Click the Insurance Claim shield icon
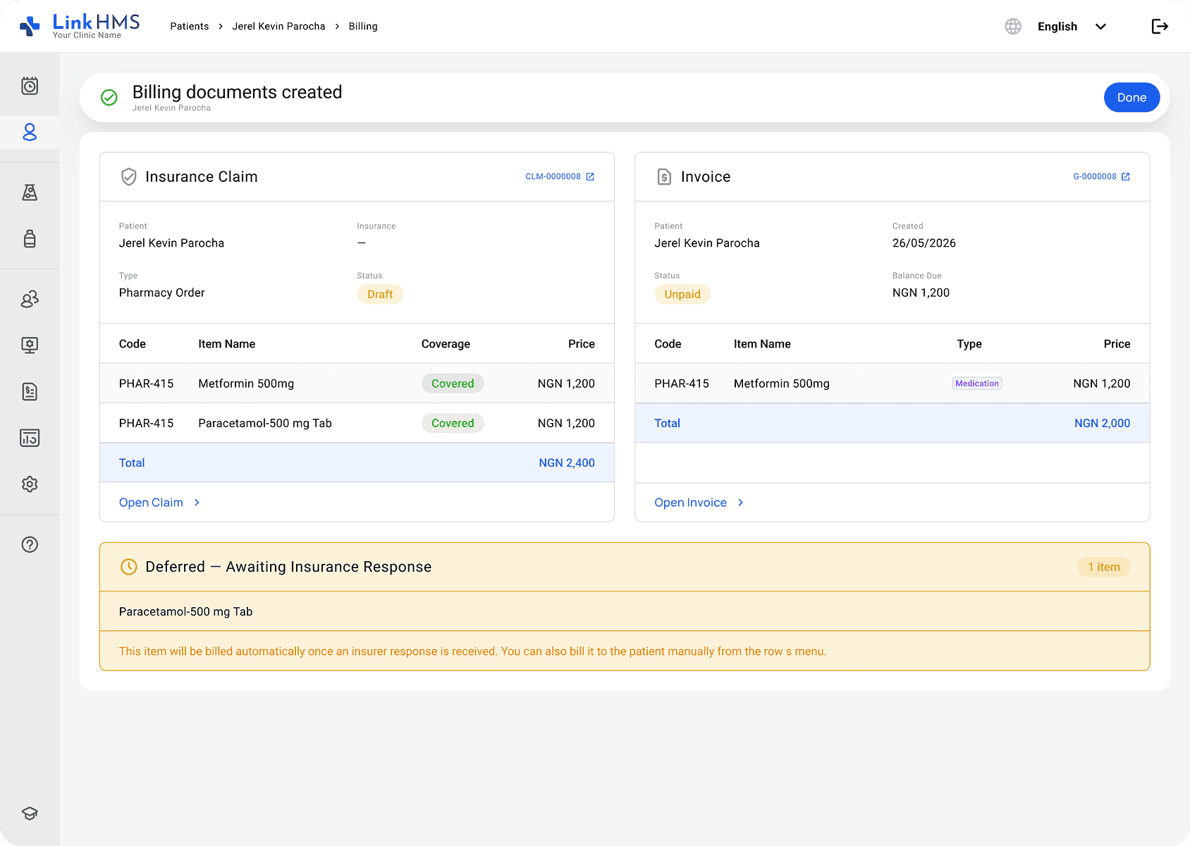This screenshot has height=846, width=1190. [128, 177]
